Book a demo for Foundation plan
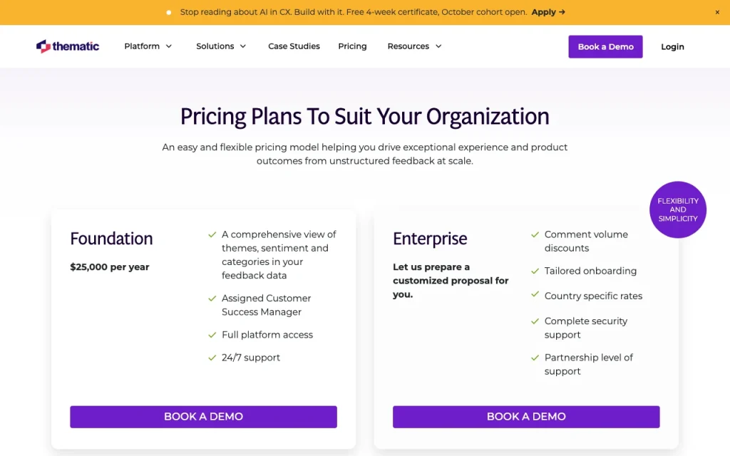 pyautogui.click(x=203, y=417)
